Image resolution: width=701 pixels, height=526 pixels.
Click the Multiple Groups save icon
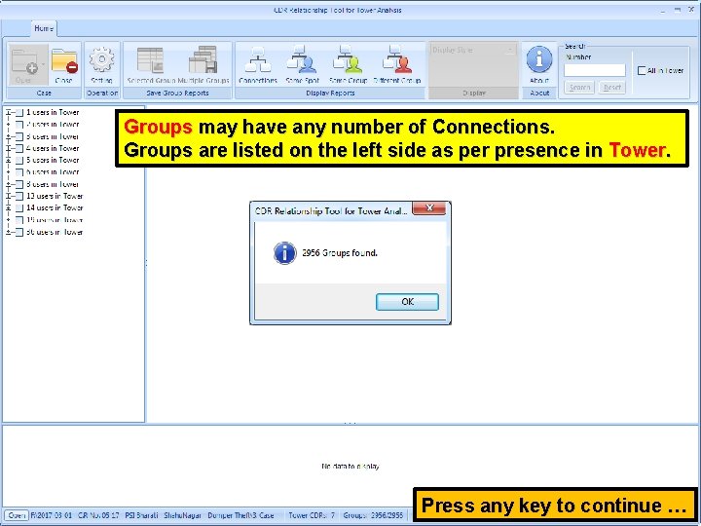click(203, 59)
